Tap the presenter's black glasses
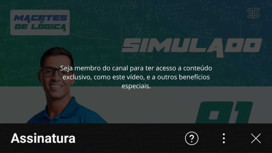 55,71
